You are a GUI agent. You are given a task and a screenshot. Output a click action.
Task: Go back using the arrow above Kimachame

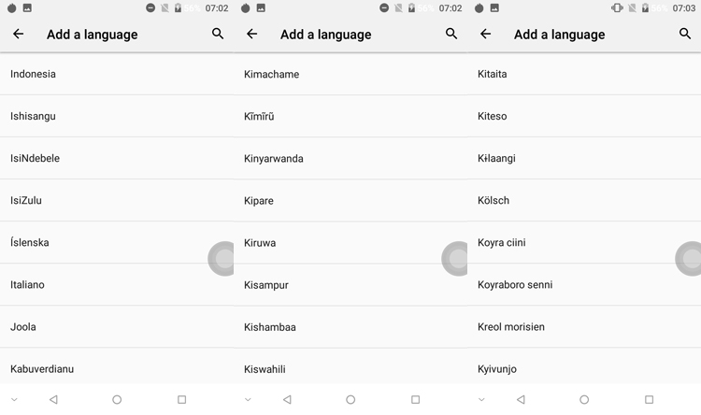252,34
